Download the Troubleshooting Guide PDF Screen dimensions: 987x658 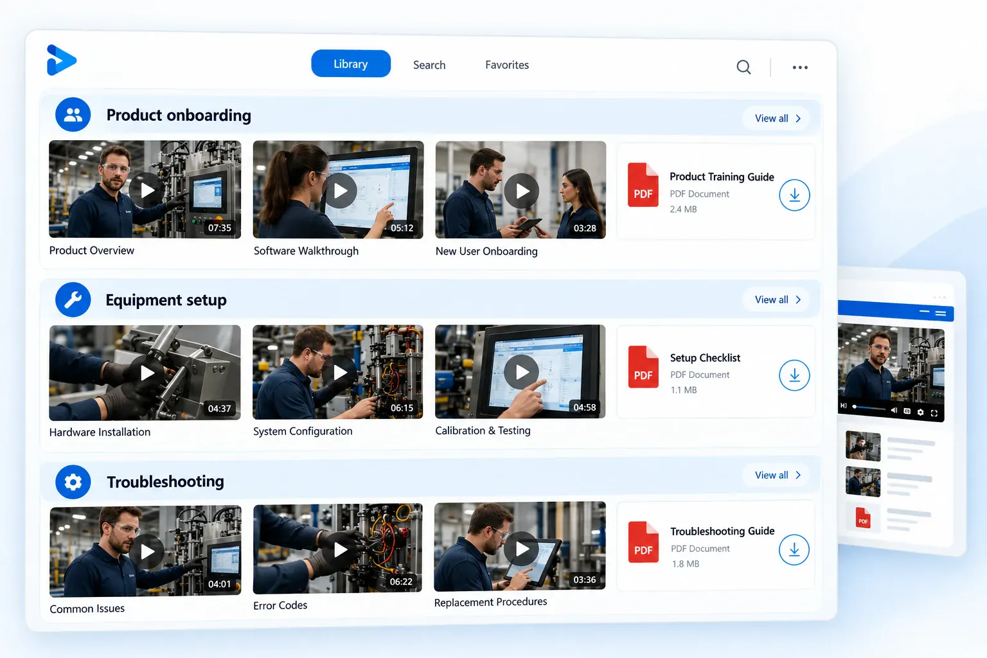[794, 550]
